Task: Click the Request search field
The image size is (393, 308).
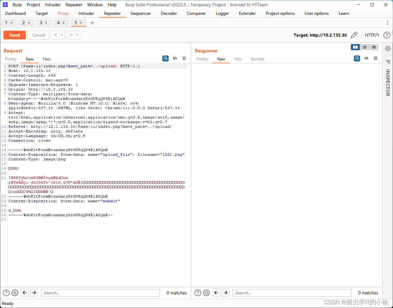Action: [x=100, y=293]
